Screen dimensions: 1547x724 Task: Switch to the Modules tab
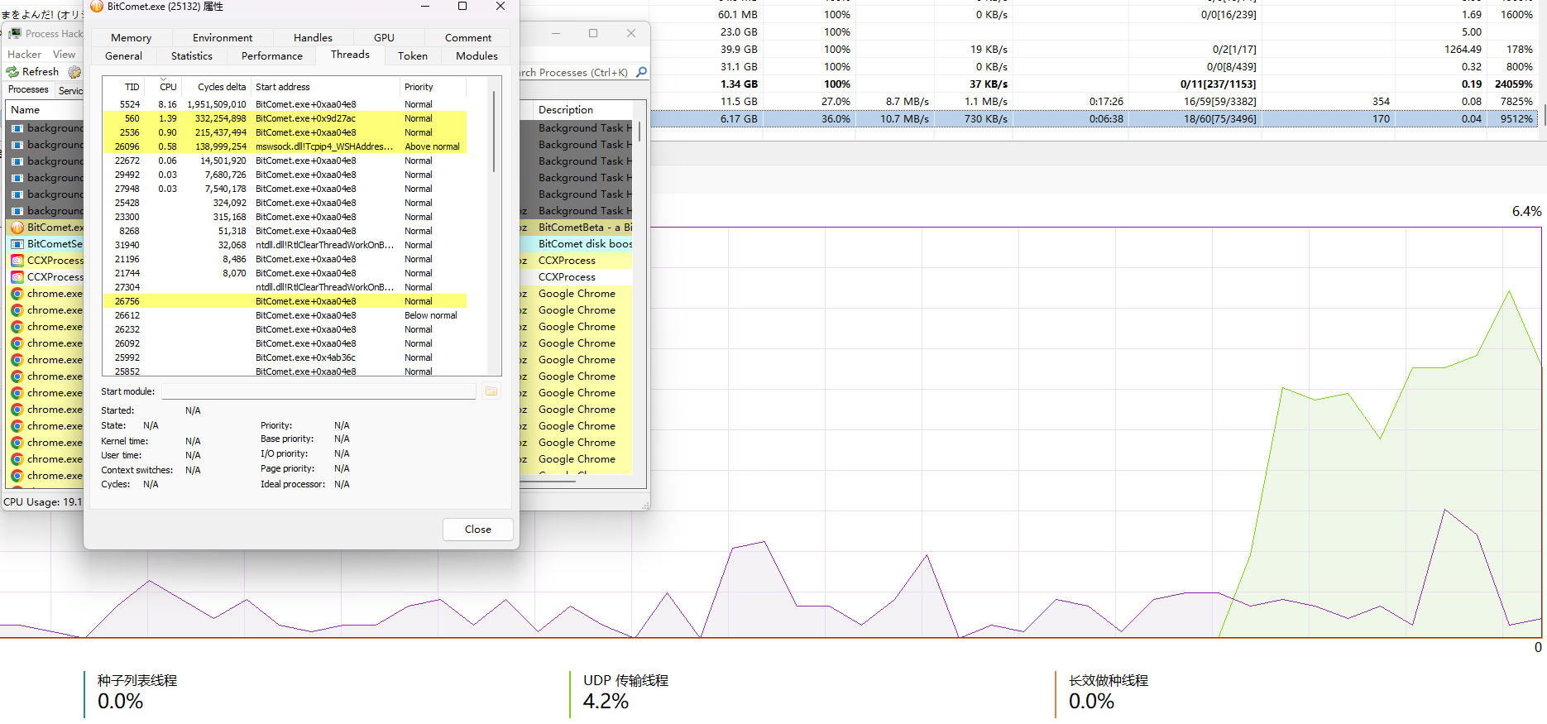click(x=477, y=56)
